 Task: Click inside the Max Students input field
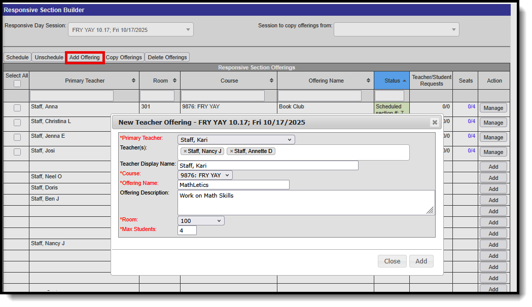click(188, 230)
